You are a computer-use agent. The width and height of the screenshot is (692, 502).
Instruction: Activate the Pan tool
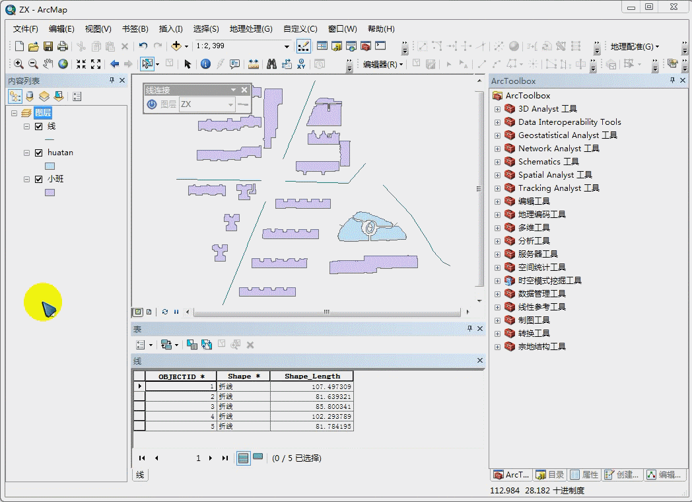47,64
